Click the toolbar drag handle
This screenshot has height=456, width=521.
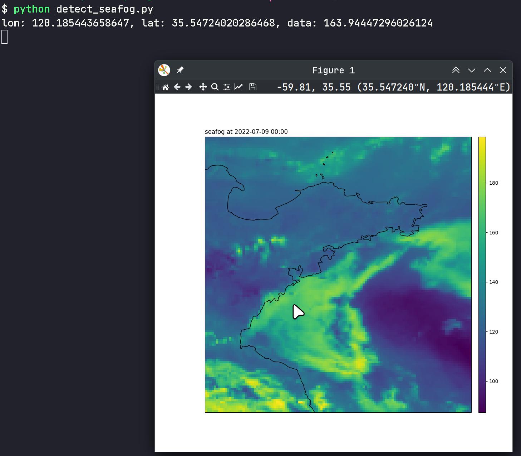click(x=157, y=87)
